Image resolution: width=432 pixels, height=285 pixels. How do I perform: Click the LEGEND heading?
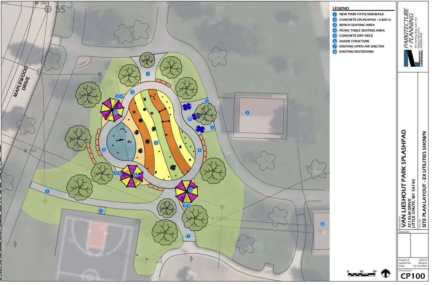(341, 8)
